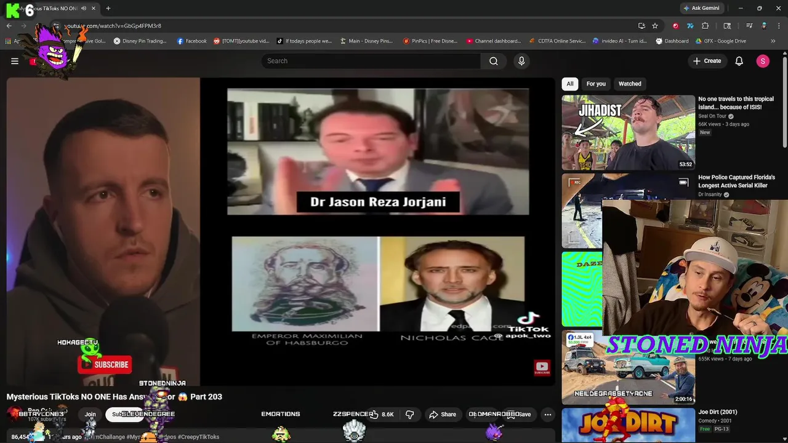
Task: Open GFX - Google Drive bookmark
Action: point(721,41)
